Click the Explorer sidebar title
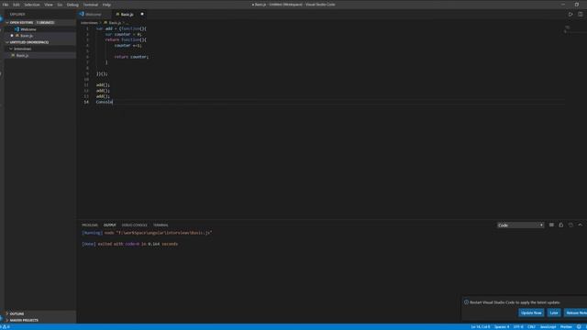The image size is (587, 330). (17, 15)
